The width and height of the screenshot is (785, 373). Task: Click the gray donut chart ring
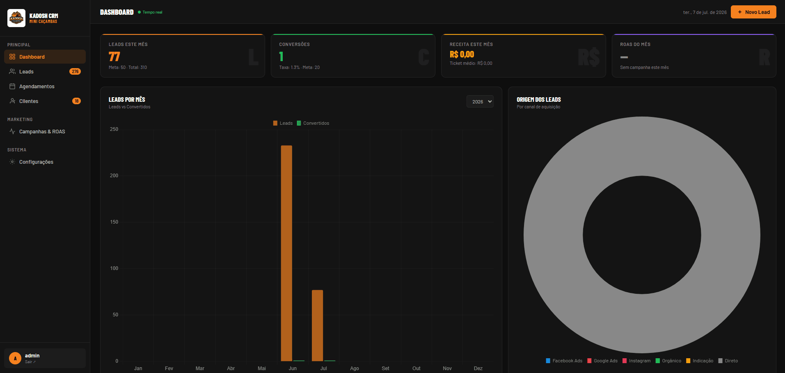click(x=554, y=235)
